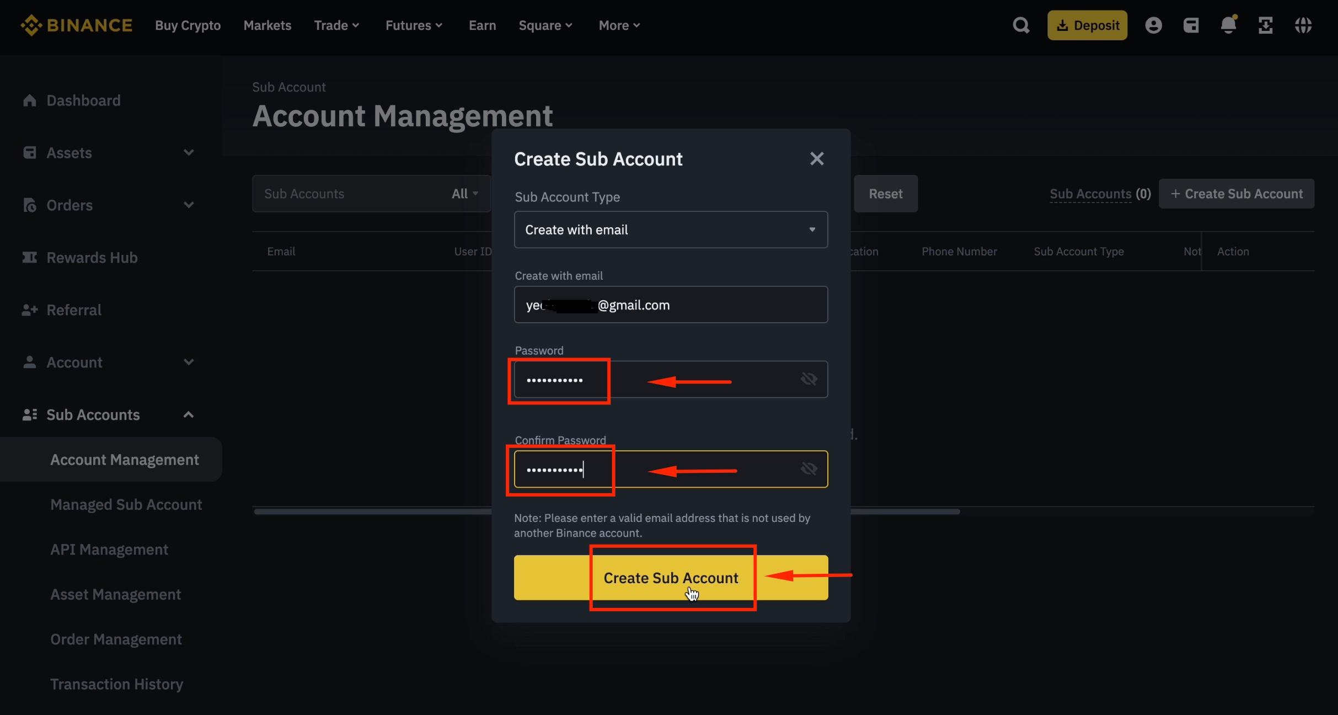Open the wallet icon in header

(1191, 25)
